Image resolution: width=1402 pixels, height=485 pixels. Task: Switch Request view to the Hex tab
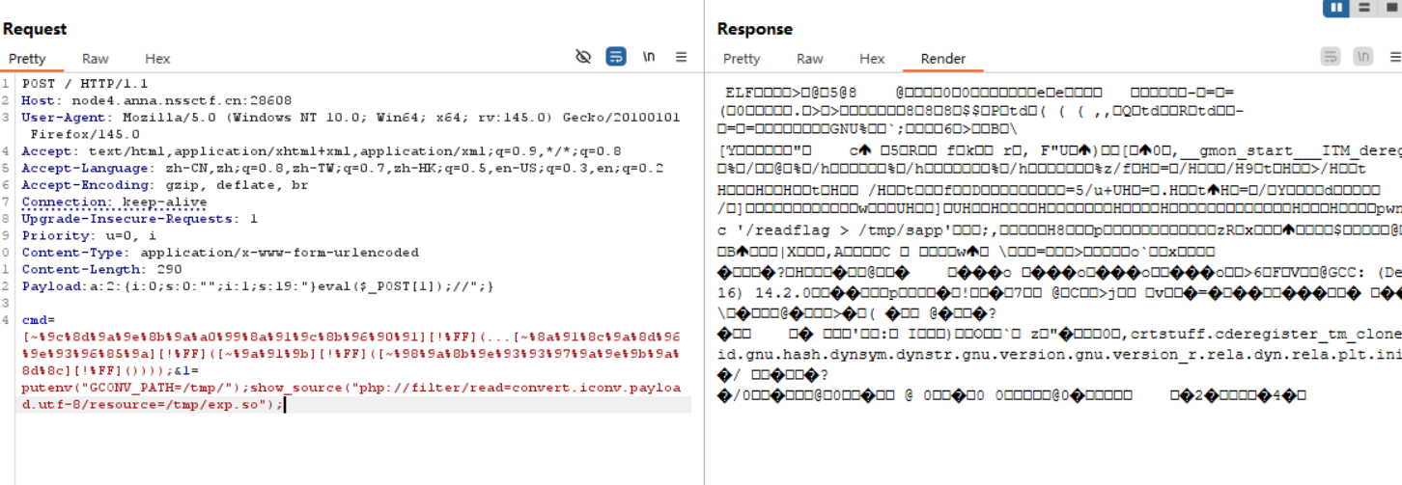click(157, 59)
